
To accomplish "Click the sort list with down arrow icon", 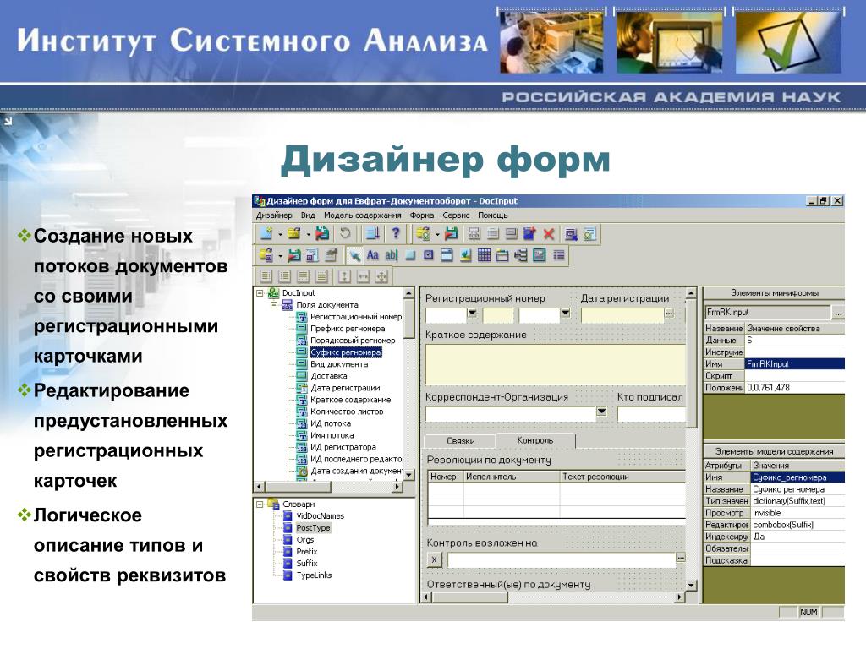I will (x=373, y=233).
